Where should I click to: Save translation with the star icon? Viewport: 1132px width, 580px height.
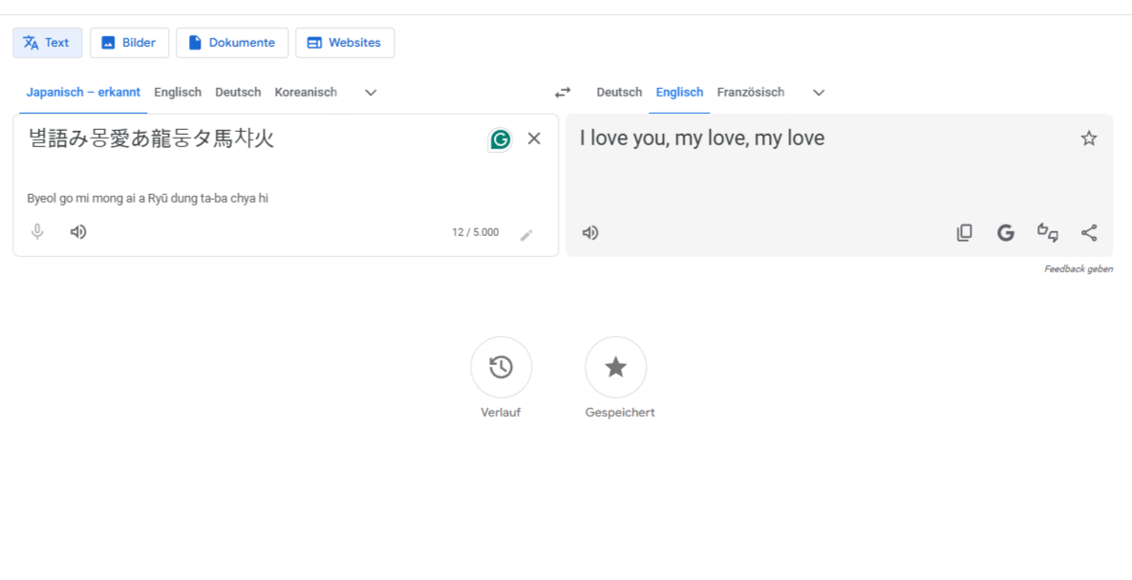1089,139
